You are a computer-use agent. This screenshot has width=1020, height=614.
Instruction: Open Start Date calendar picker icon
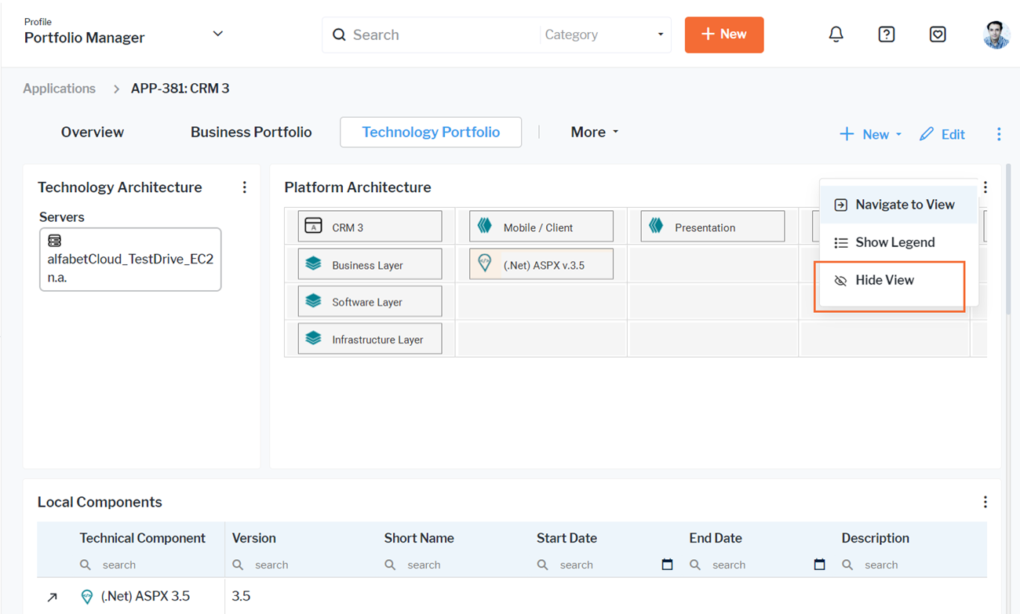tap(667, 565)
